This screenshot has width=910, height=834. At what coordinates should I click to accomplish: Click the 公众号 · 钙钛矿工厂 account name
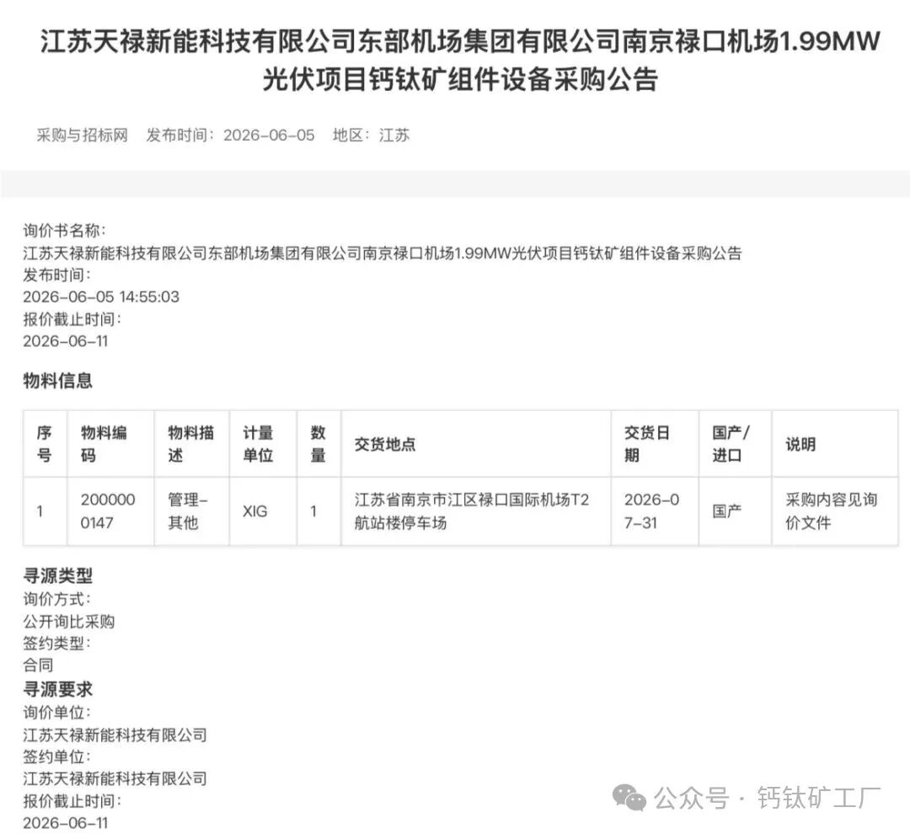pos(768,798)
